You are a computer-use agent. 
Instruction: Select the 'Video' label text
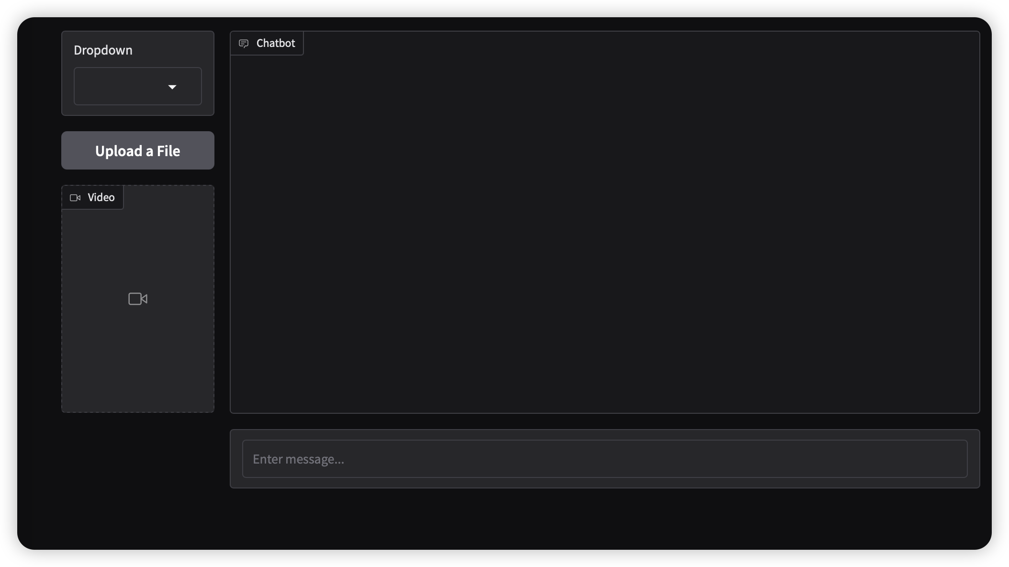click(101, 197)
